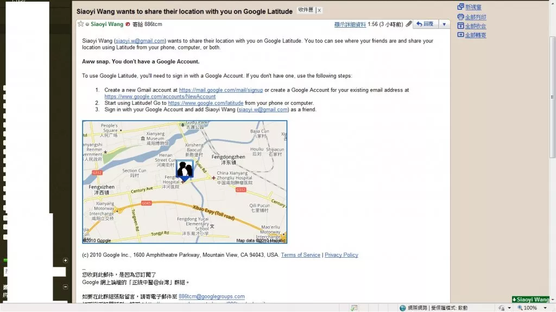Click the 全部轉寄 forward all icon
The width and height of the screenshot is (556, 312).
(460, 35)
